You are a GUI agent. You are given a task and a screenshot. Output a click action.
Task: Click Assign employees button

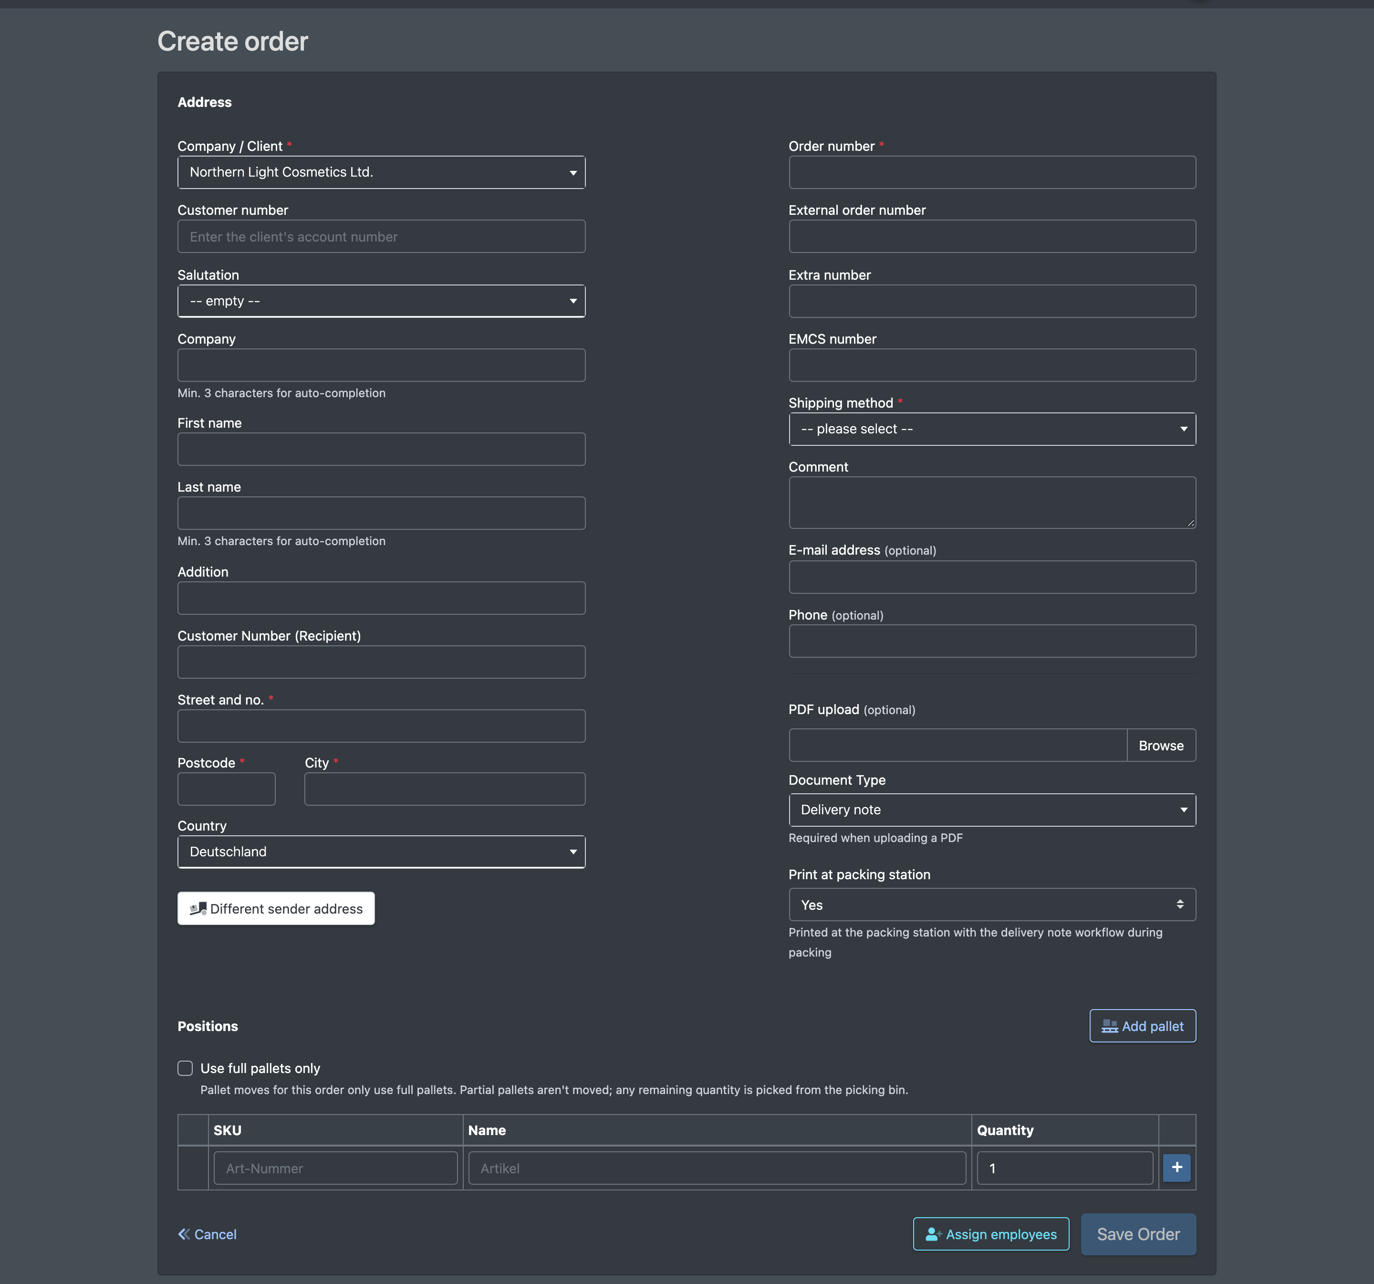991,1234
